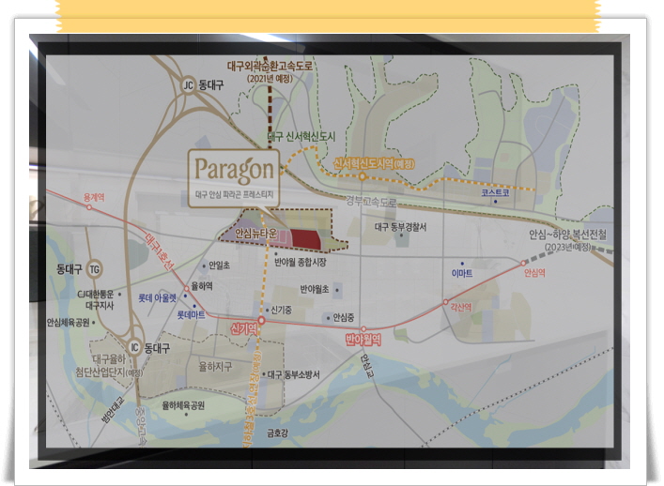Click the IC 동대구 interchange circle
The height and width of the screenshot is (486, 664).
click(x=134, y=348)
